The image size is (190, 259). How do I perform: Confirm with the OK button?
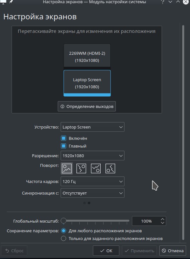[x=106, y=251]
